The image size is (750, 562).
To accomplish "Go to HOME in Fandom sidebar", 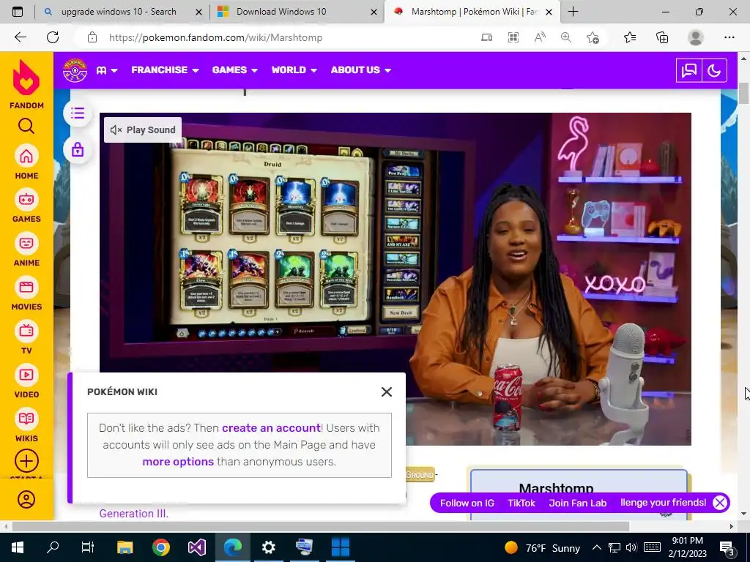I will [x=26, y=162].
